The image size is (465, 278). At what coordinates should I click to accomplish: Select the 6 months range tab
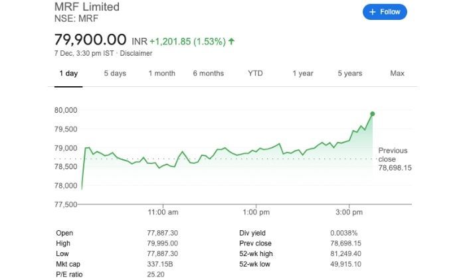(x=208, y=73)
